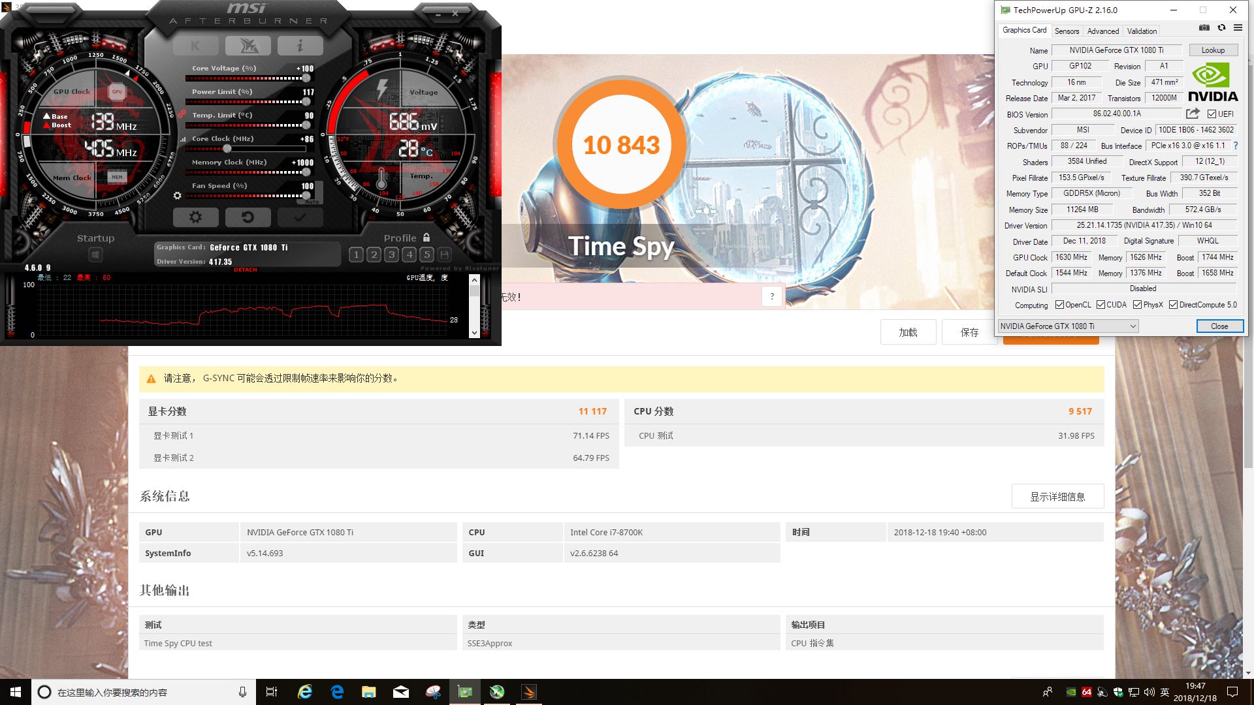Toggle the PhysX checkbox

[1137, 305]
